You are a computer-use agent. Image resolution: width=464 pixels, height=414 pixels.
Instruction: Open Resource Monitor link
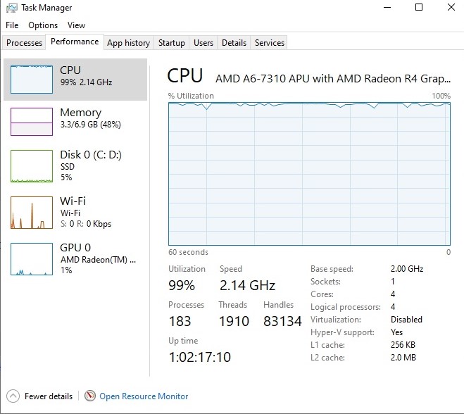(x=144, y=396)
